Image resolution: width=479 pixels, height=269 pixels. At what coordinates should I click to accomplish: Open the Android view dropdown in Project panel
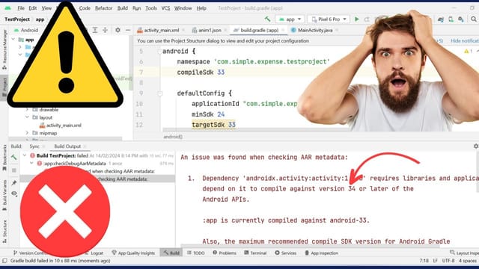26,30
